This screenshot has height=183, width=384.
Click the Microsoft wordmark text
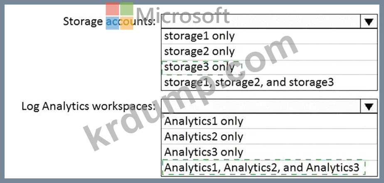pos(183,15)
